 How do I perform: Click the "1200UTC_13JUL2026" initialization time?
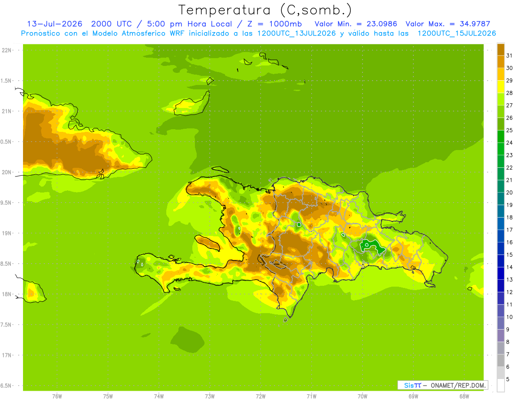click(x=297, y=33)
